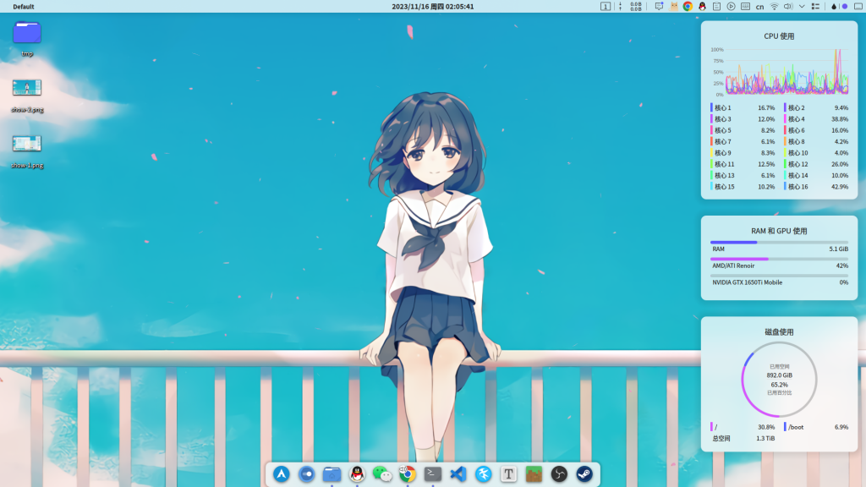Click the AMD/ATI Renoir usage bar
The width and height of the screenshot is (866, 487).
[779, 259]
